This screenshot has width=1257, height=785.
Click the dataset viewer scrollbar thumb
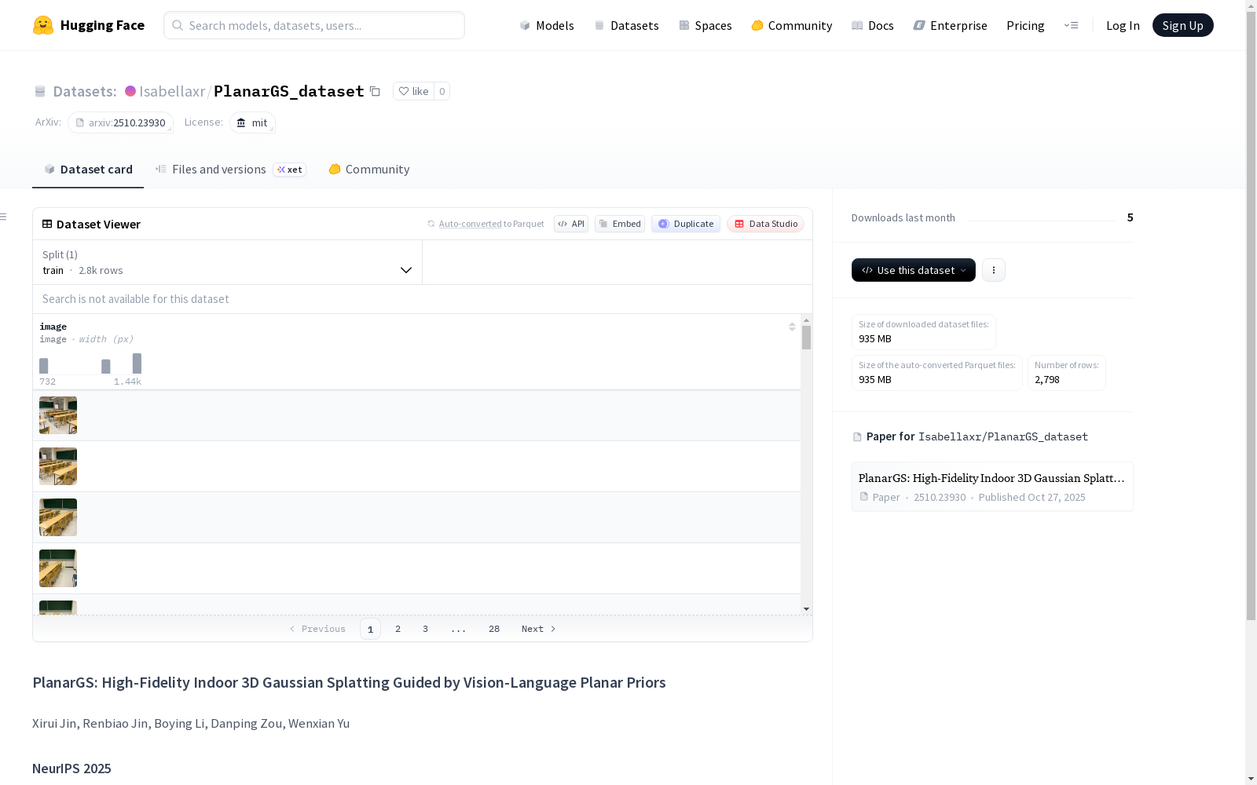click(x=806, y=338)
